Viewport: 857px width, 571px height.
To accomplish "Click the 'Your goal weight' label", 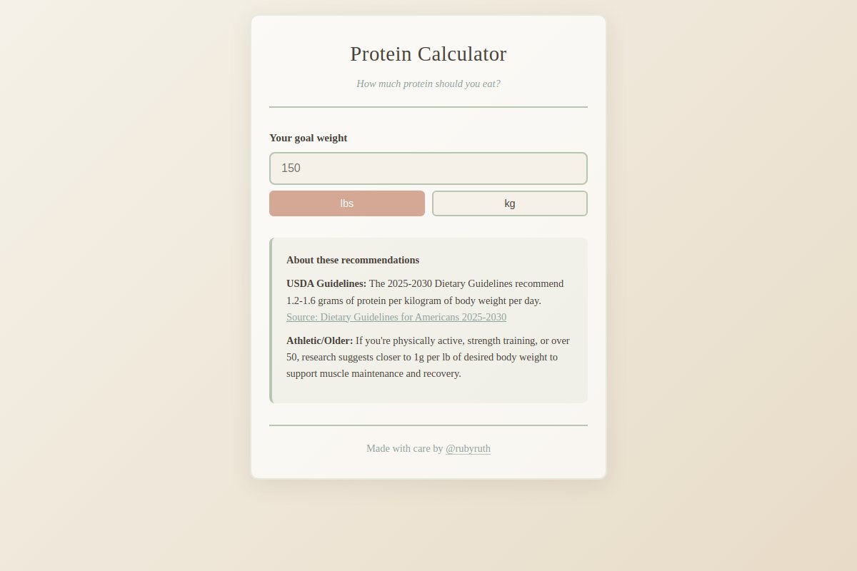I will 308,138.
